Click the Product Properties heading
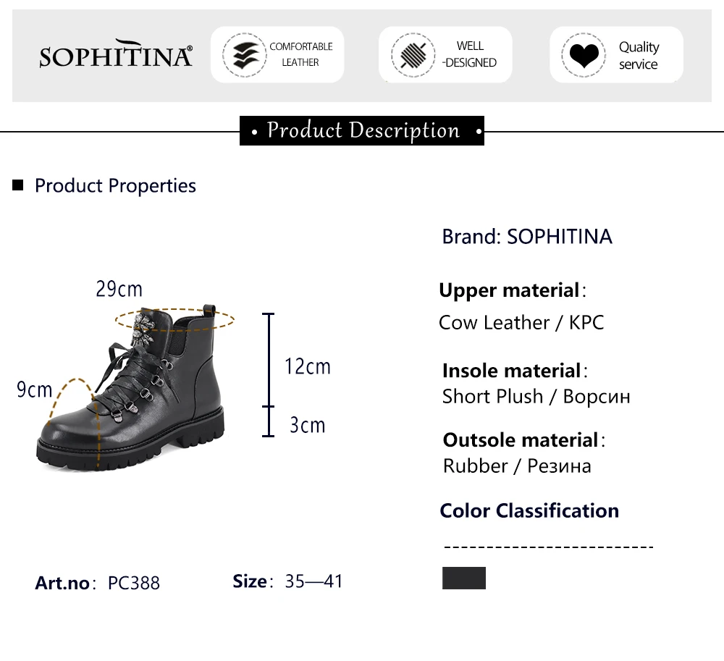 tap(115, 185)
